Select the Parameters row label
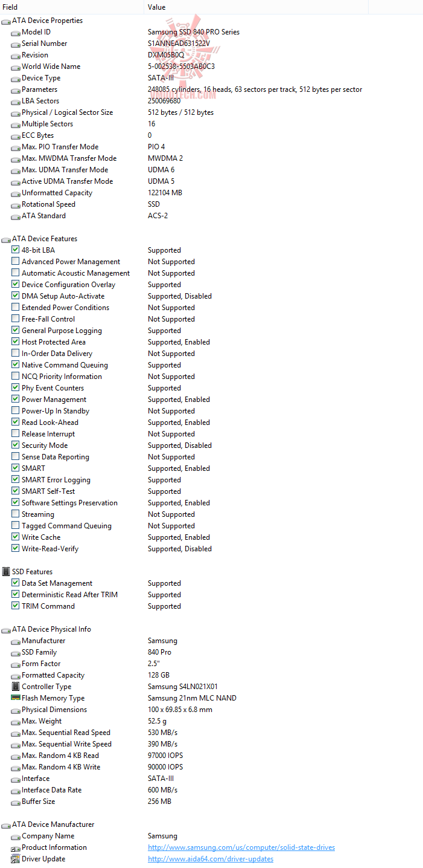 pyautogui.click(x=40, y=89)
